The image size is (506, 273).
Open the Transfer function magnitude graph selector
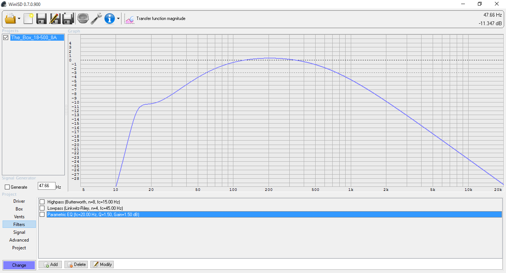tap(161, 18)
